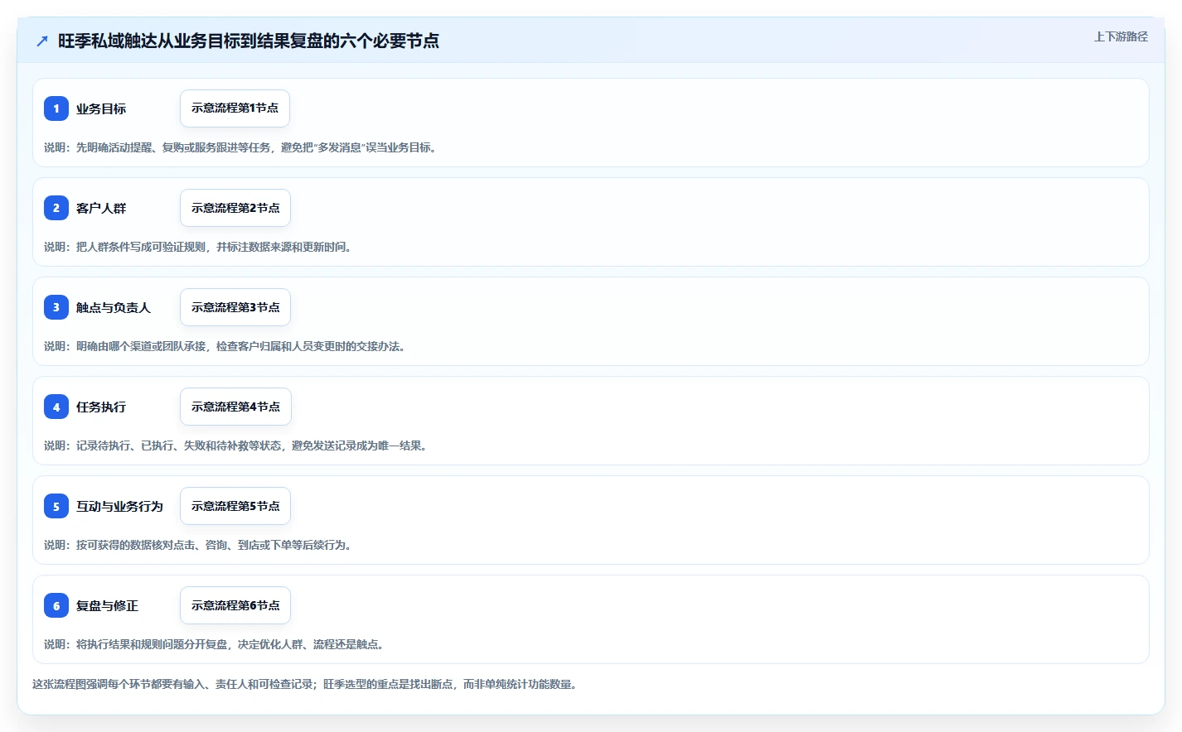
Task: Click the 触点与负责人 step heading
Action: pyautogui.click(x=114, y=307)
